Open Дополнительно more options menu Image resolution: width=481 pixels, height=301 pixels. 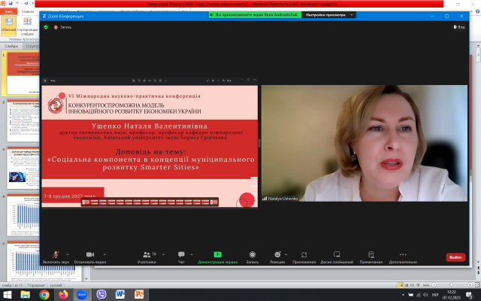(403, 256)
